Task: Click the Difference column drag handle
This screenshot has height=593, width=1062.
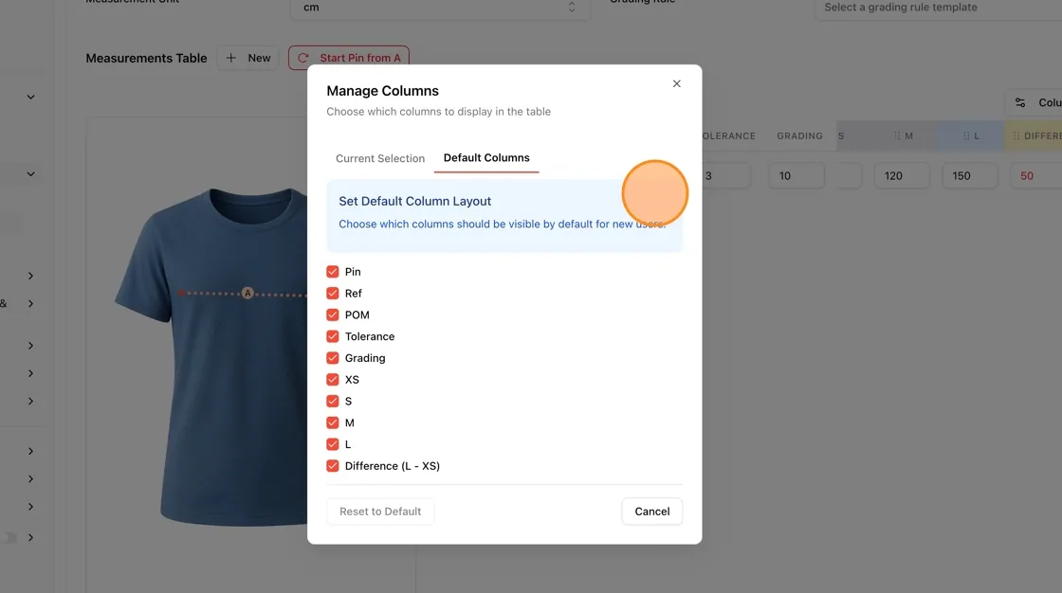Action: (1016, 136)
